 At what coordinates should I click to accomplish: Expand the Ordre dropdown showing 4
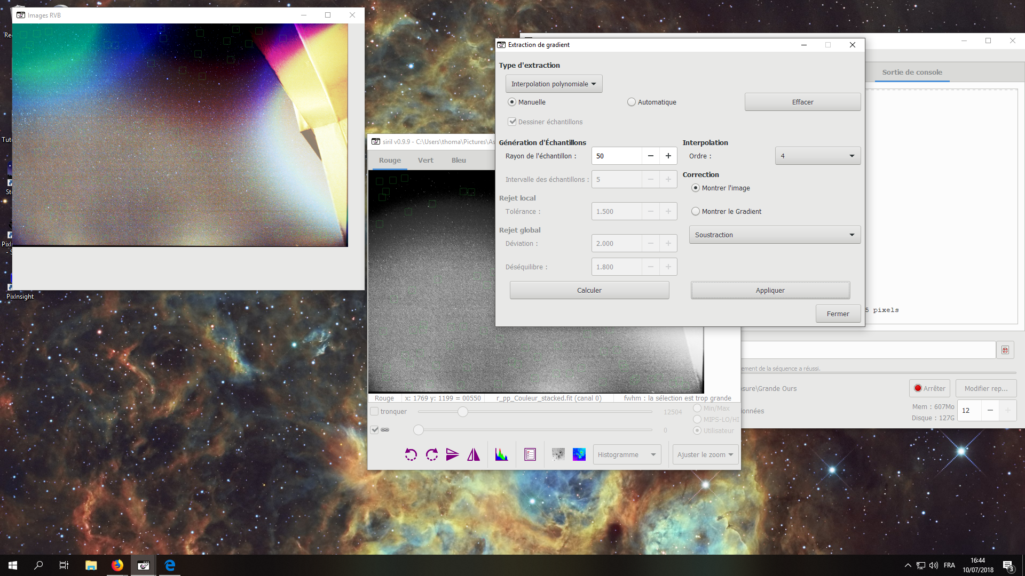pyautogui.click(x=817, y=156)
